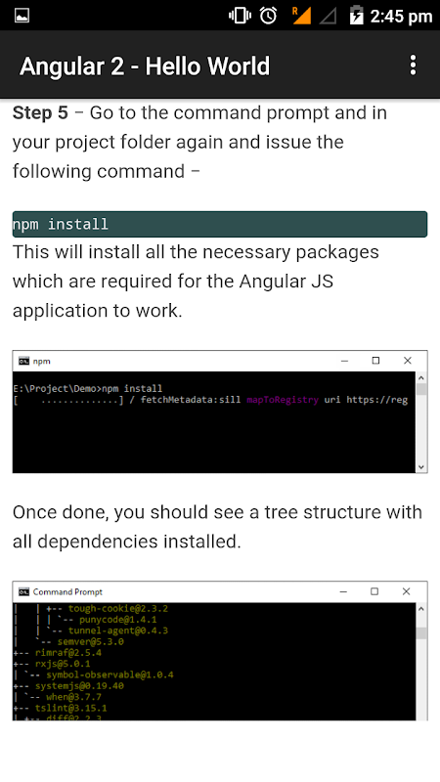Tap the orange roaming signal icon

(301, 16)
